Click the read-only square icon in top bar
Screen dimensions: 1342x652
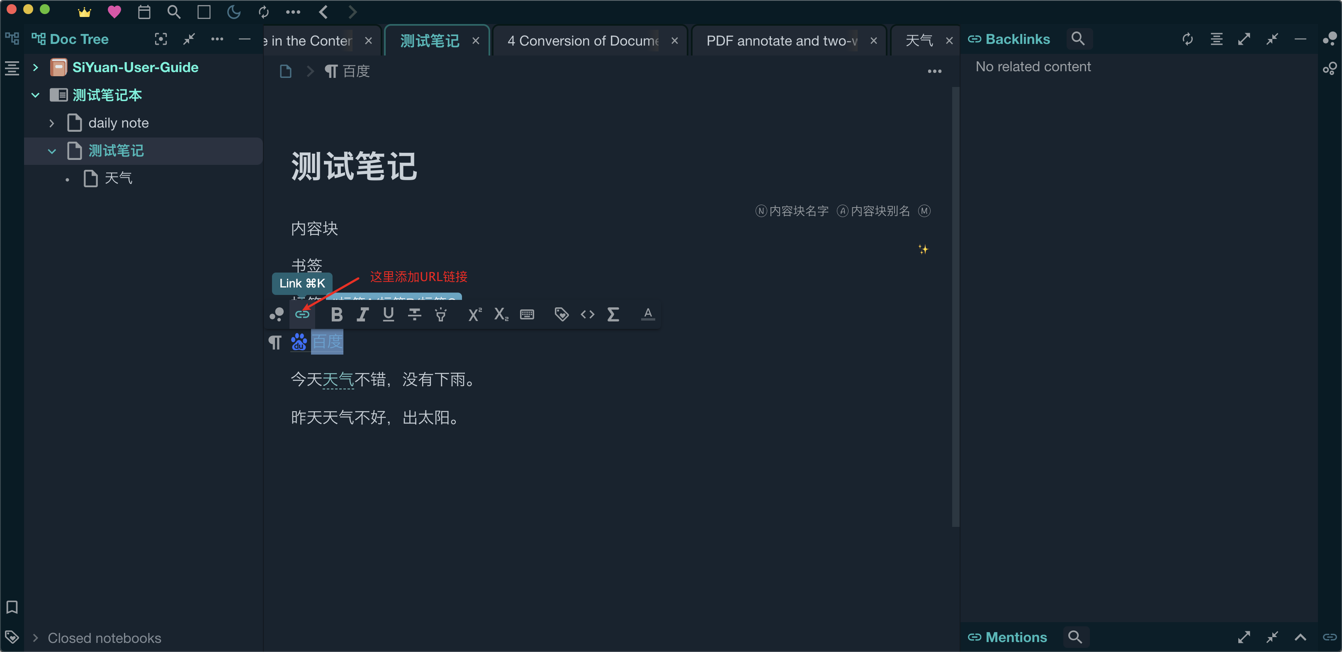pos(204,12)
